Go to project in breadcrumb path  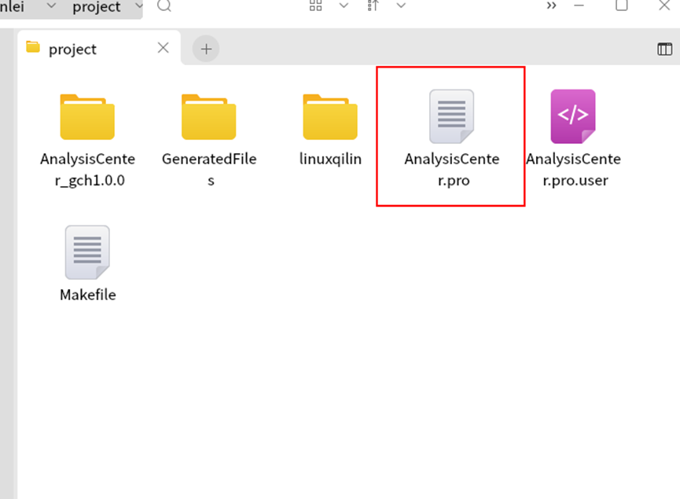(x=96, y=6)
